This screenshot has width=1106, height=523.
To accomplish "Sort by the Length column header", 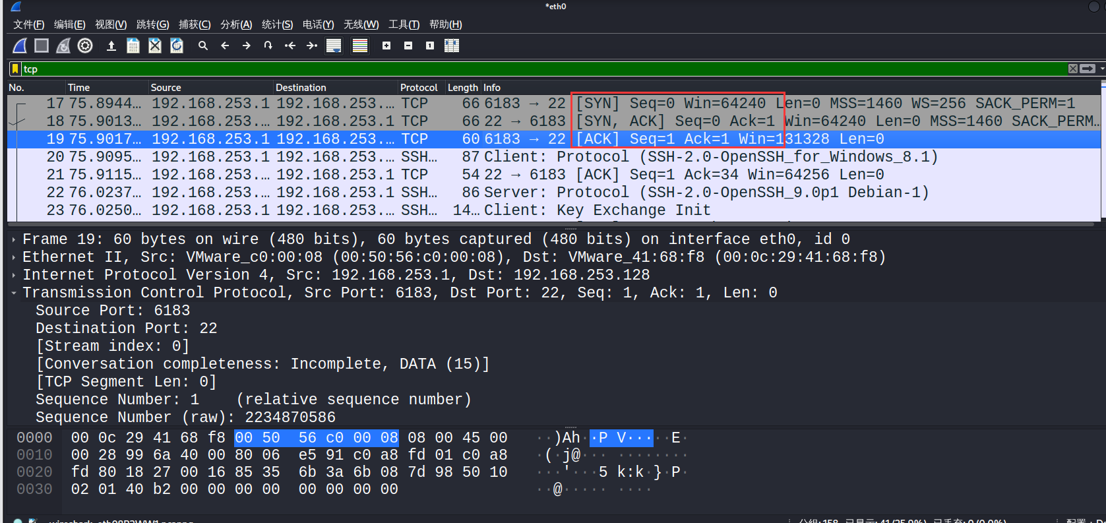I will point(463,87).
